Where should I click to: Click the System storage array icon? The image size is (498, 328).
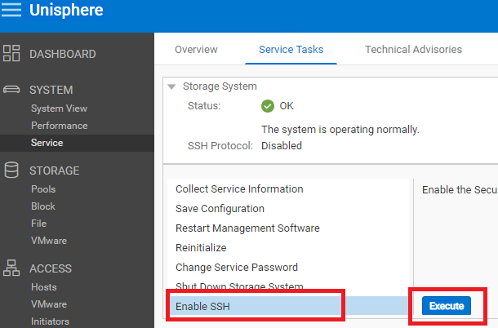[x=12, y=90]
